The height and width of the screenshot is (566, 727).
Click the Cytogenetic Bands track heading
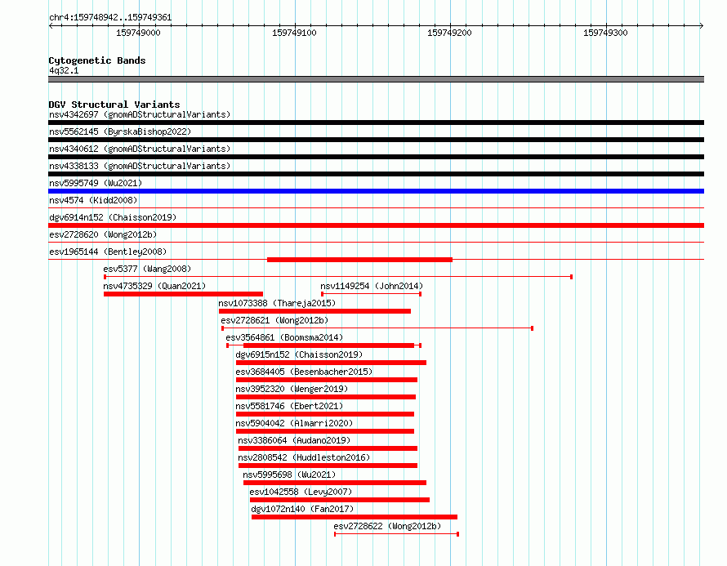tap(97, 60)
